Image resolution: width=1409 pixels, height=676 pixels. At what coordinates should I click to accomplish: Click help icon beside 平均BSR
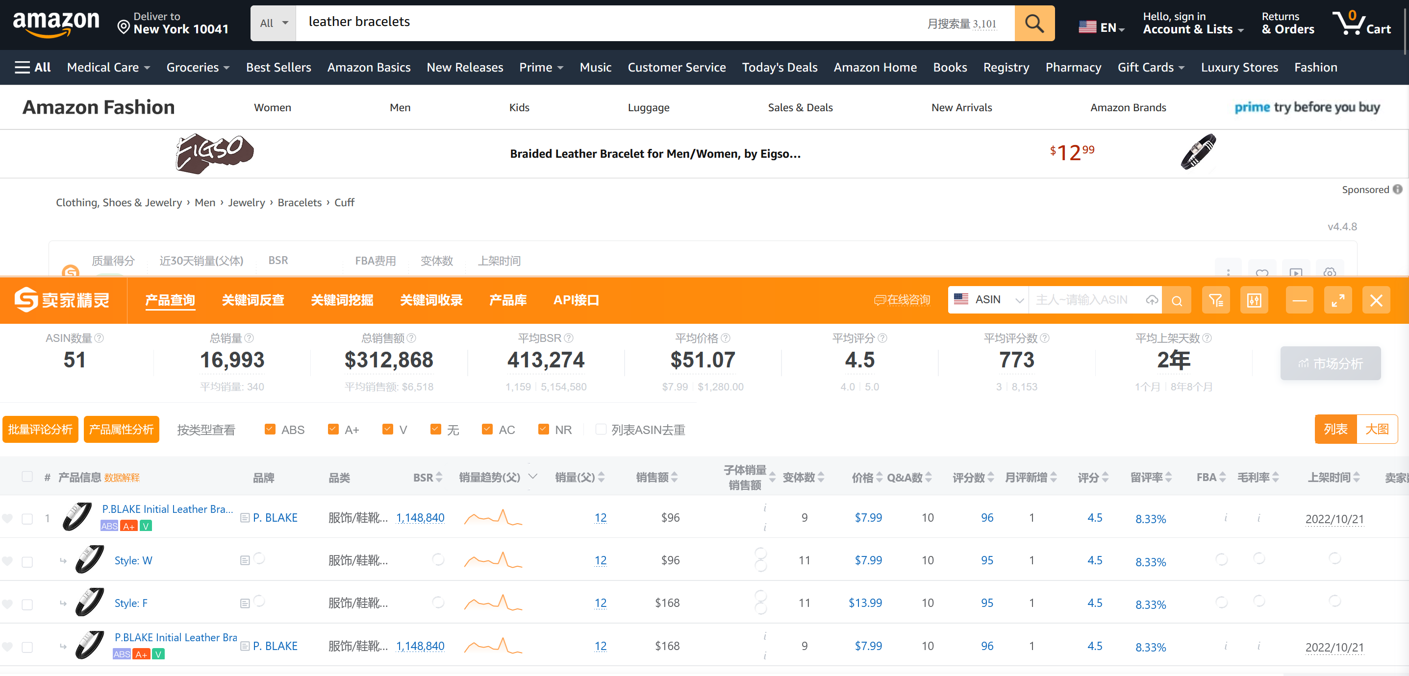pyautogui.click(x=569, y=338)
